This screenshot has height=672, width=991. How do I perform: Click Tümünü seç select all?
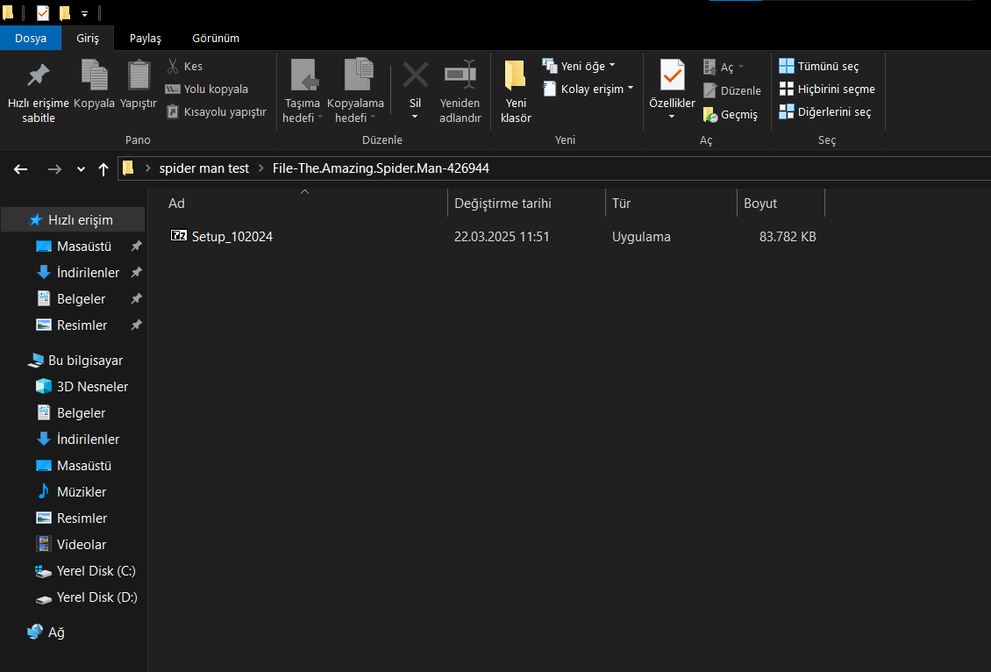(818, 67)
